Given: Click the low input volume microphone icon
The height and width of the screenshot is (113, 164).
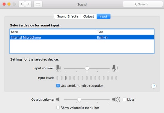Looking at the screenshot, I should point(58,68).
